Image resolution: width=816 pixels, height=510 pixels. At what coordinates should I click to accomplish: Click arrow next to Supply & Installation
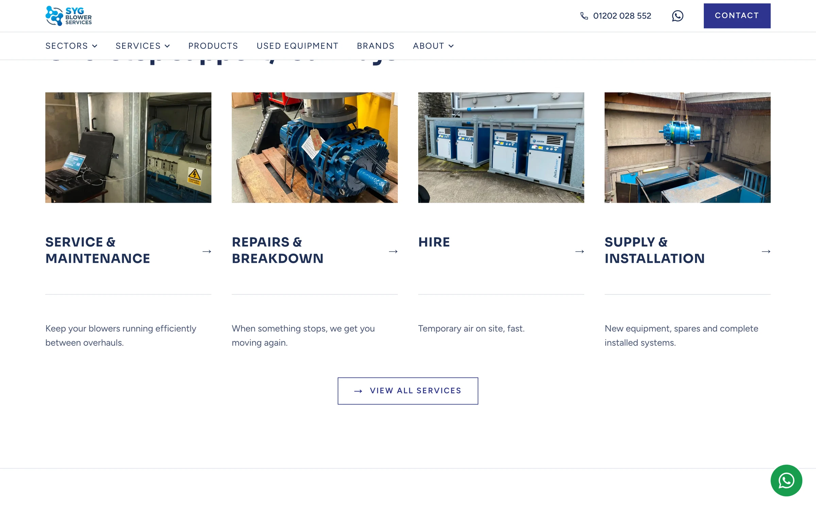(x=766, y=251)
